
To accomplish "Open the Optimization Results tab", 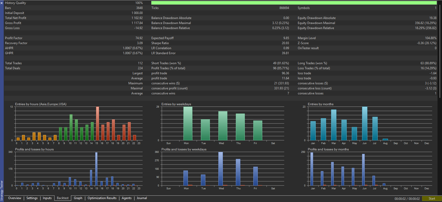I will pyautogui.click(x=102, y=198).
